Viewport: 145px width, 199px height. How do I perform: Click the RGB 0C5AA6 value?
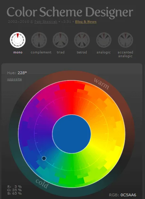coord(128,195)
